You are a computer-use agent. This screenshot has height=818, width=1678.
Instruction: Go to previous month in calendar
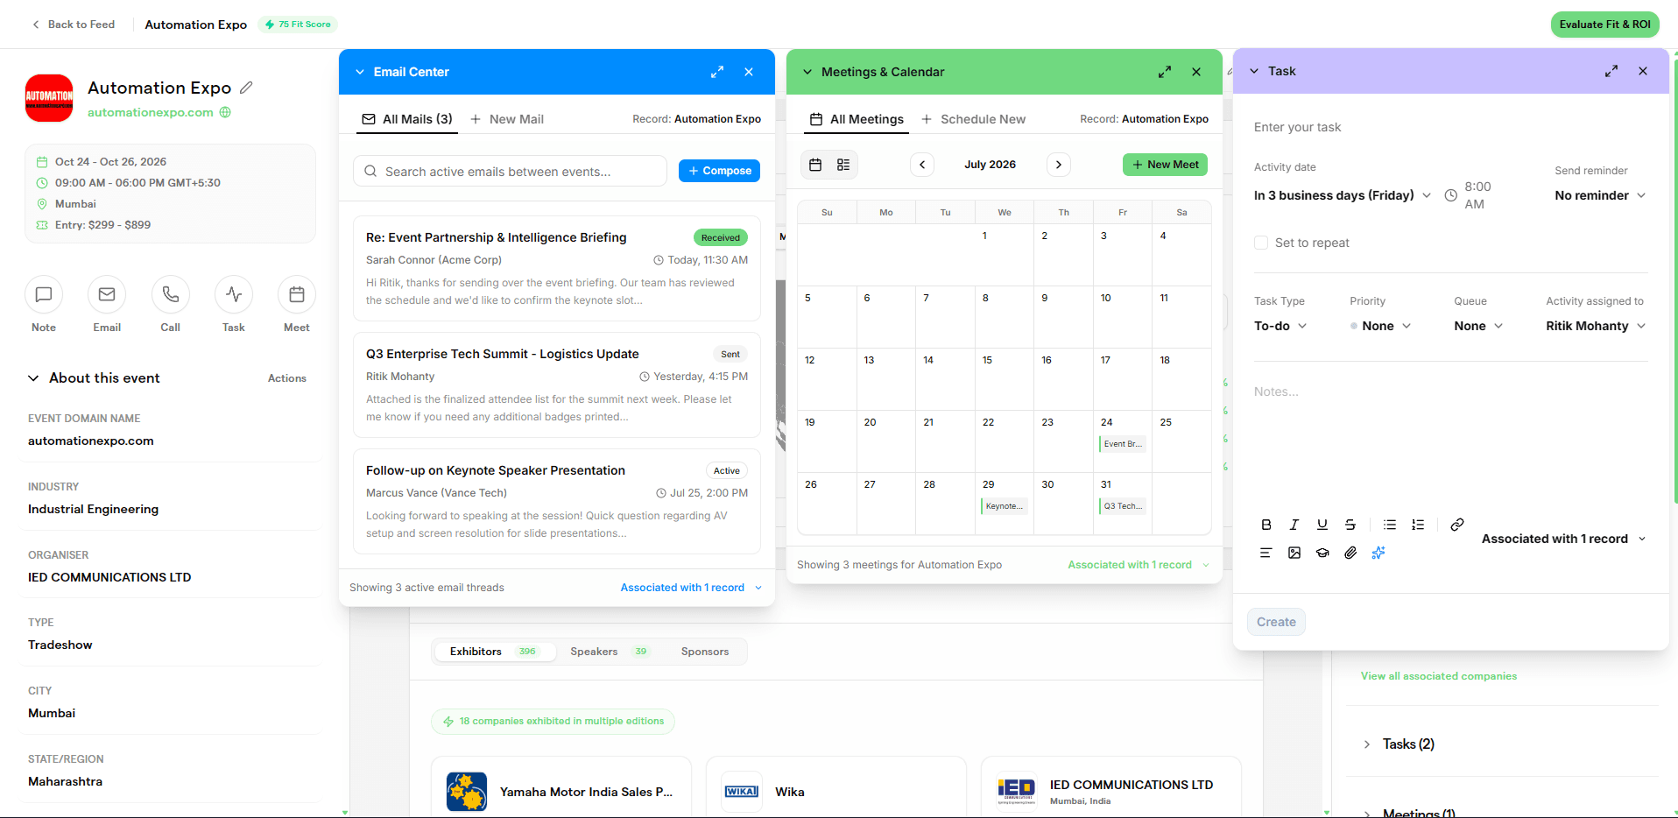point(922,165)
